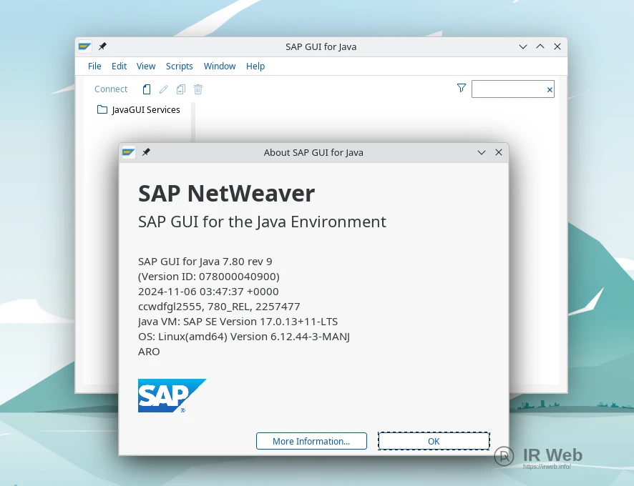
Task: Open the Window menu
Action: tap(220, 66)
